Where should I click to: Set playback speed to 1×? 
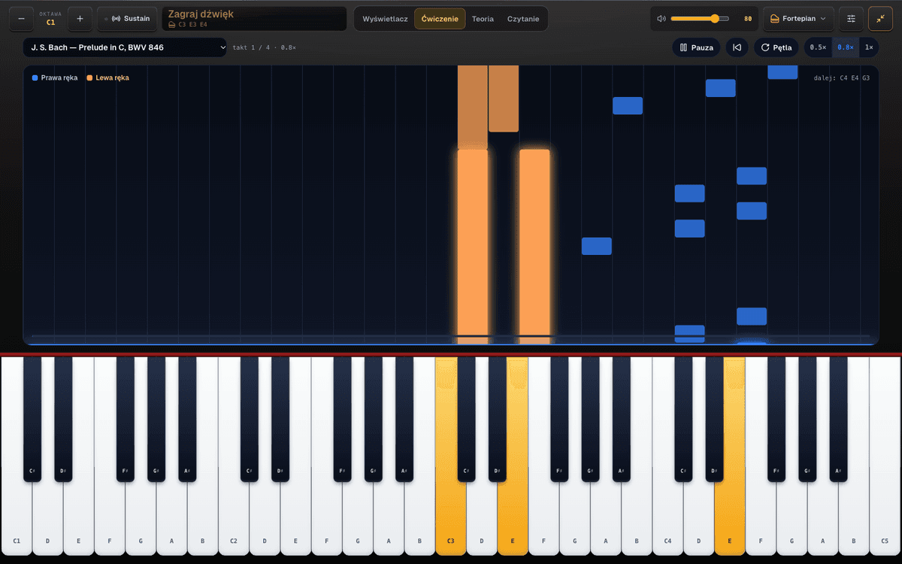coord(869,47)
